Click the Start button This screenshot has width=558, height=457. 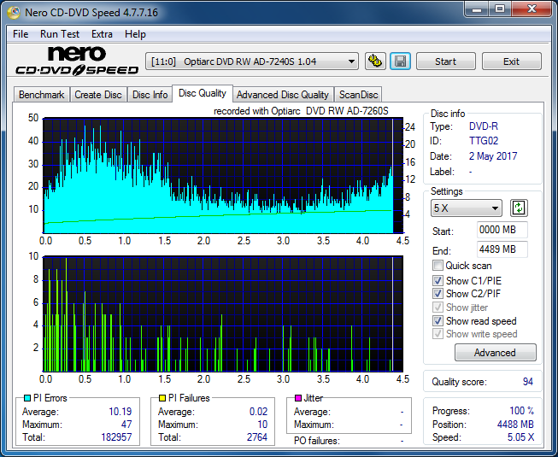point(445,62)
